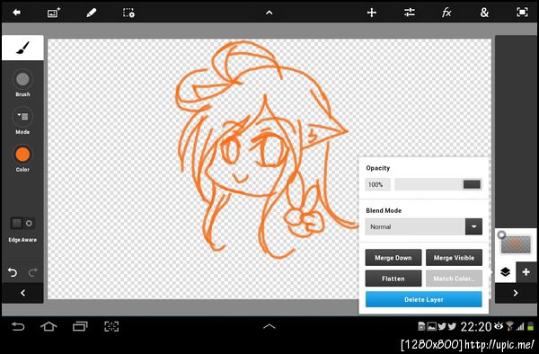Tap the back arrow in top bar
Image resolution: width=539 pixels, height=354 pixels.
(16, 13)
